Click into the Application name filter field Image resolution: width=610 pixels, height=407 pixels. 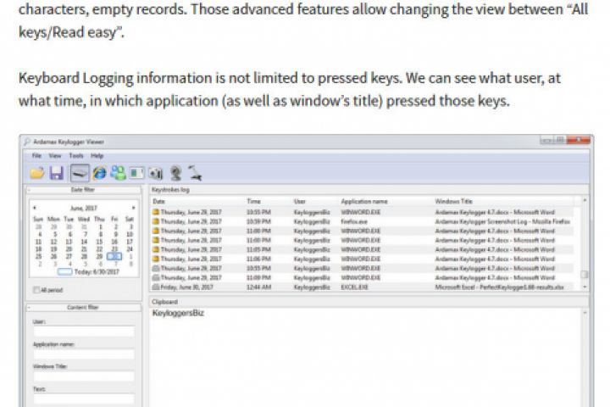84,354
